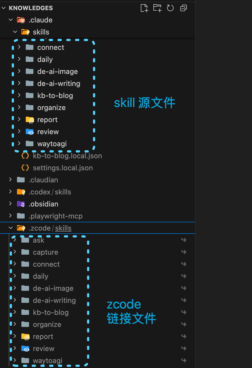Image resolution: width=252 pixels, height=368 pixels.
Task: Click the settings.local.json braces icon
Action: tap(25, 168)
